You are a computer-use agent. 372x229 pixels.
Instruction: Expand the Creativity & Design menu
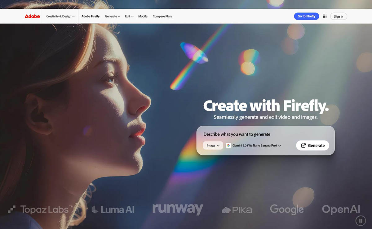60,16
